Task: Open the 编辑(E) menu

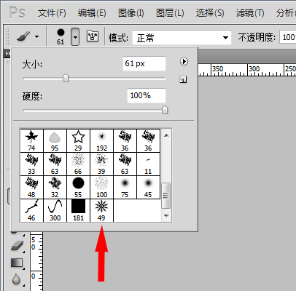Action: [x=92, y=13]
